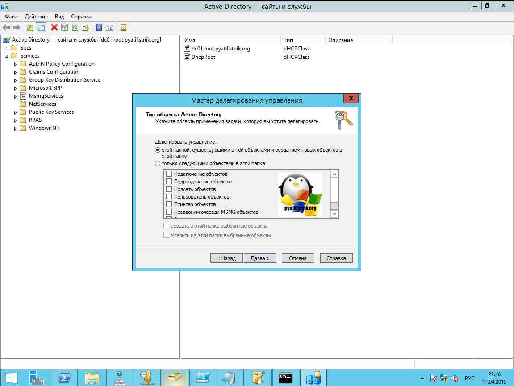Open the black command prompt taskbar icon
Screen dimensions: 514x386
pyautogui.click(x=285, y=378)
